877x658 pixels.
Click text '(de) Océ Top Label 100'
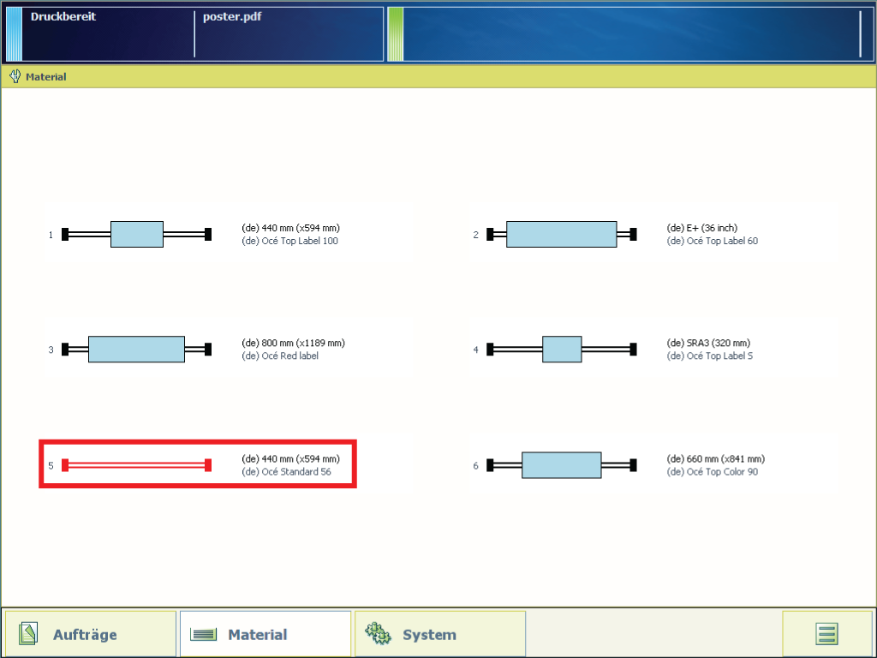point(289,241)
